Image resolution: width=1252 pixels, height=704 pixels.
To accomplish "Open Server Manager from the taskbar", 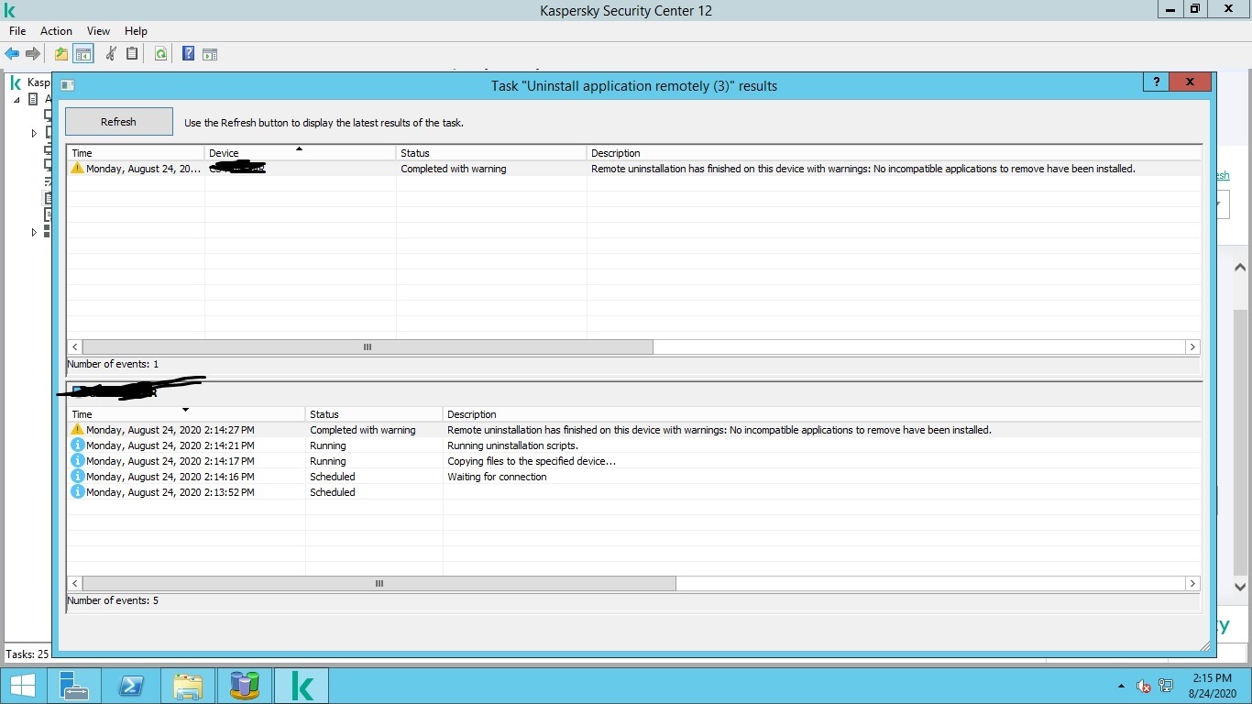I will 73,686.
